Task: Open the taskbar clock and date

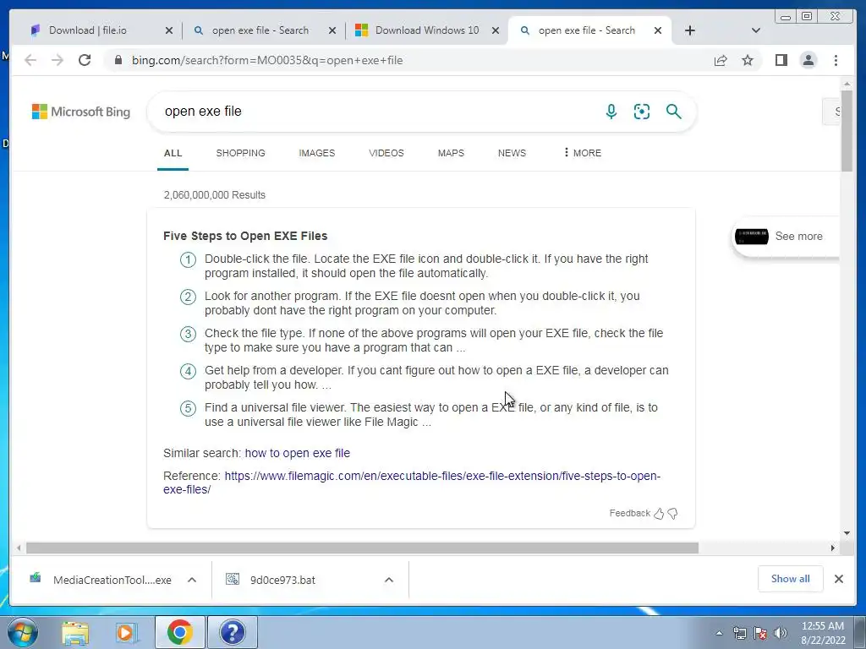Action: click(x=823, y=633)
